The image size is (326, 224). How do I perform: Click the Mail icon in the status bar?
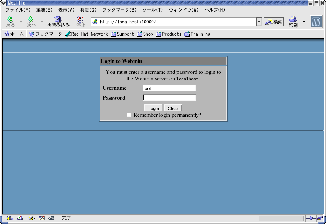[x=20, y=218]
